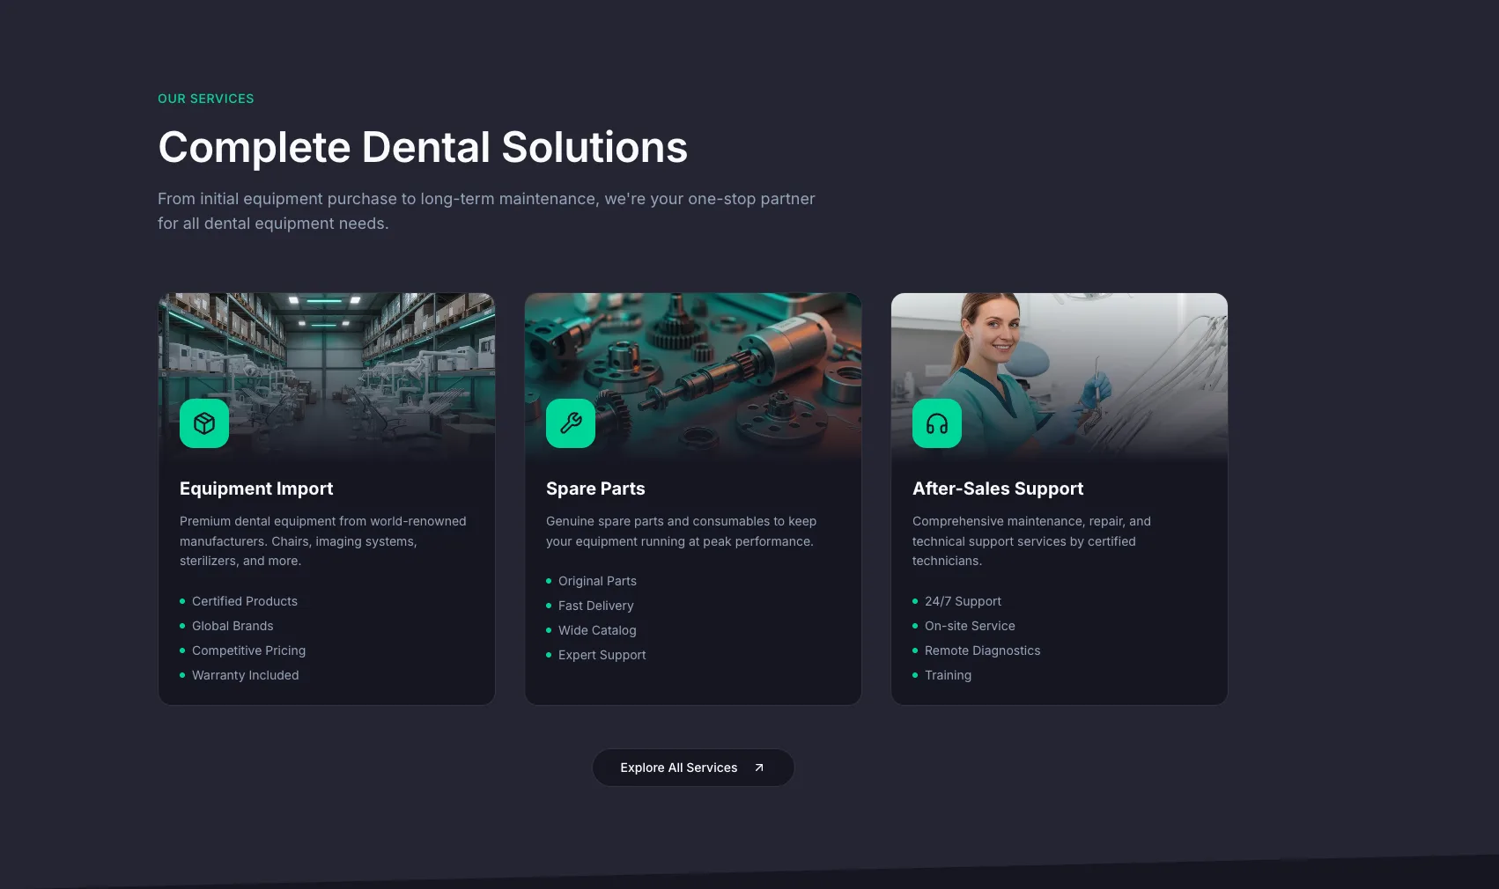Click the After-Sales Support description paragraph
The height and width of the screenshot is (889, 1499).
pyautogui.click(x=1031, y=541)
